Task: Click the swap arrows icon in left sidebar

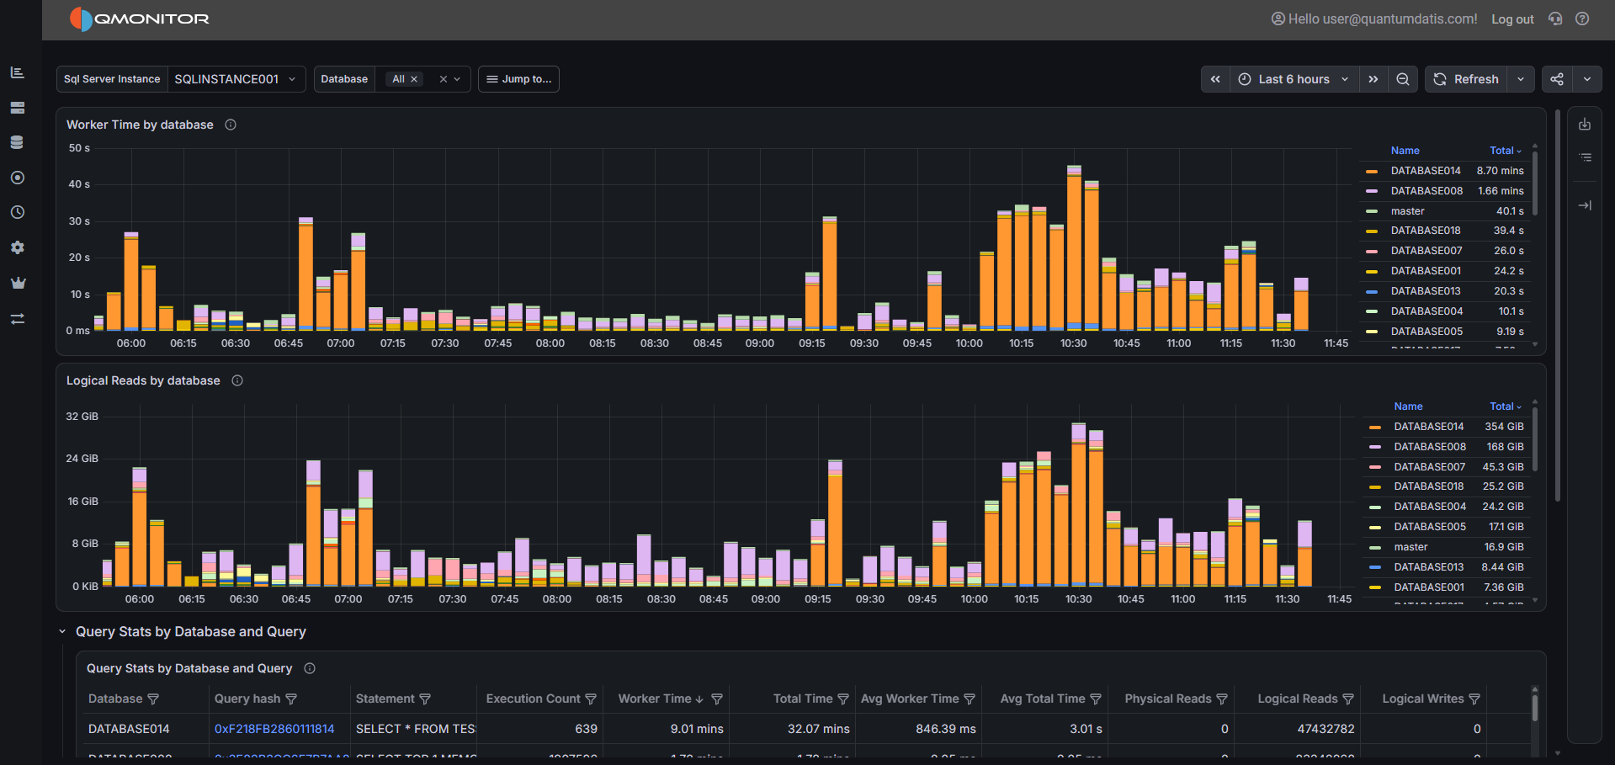Action: pos(17,319)
